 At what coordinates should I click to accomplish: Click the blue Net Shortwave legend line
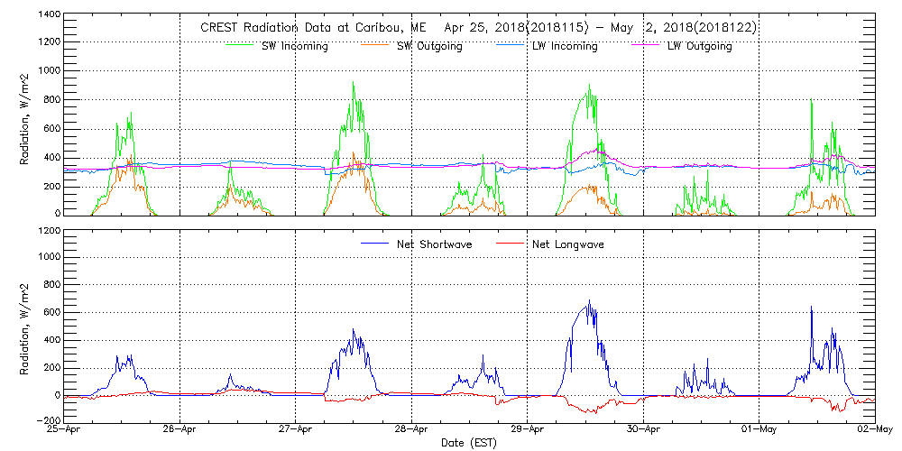click(x=375, y=244)
